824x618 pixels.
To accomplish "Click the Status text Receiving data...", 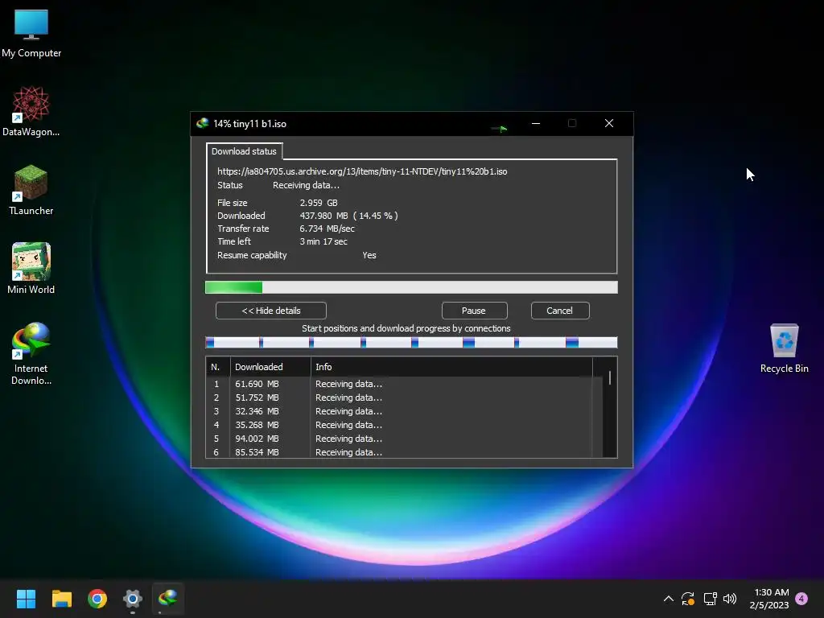I will pos(306,186).
